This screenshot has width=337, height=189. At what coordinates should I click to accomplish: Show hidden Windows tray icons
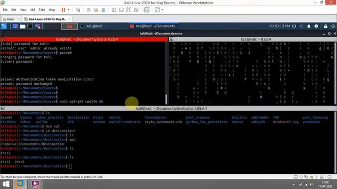(294, 184)
